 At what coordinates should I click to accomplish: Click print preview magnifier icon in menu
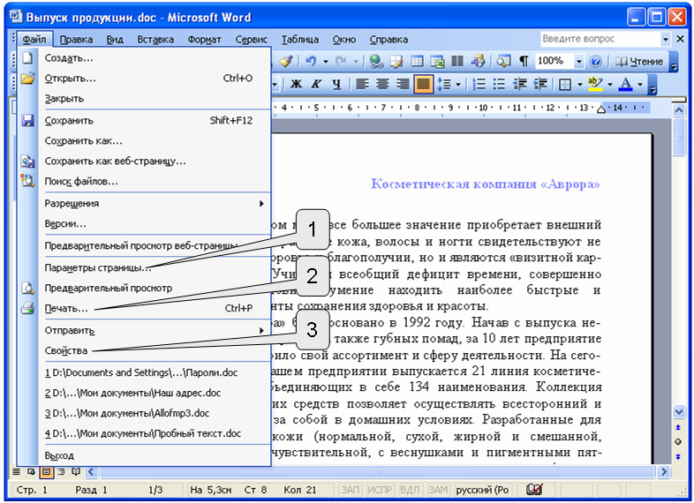coord(27,288)
